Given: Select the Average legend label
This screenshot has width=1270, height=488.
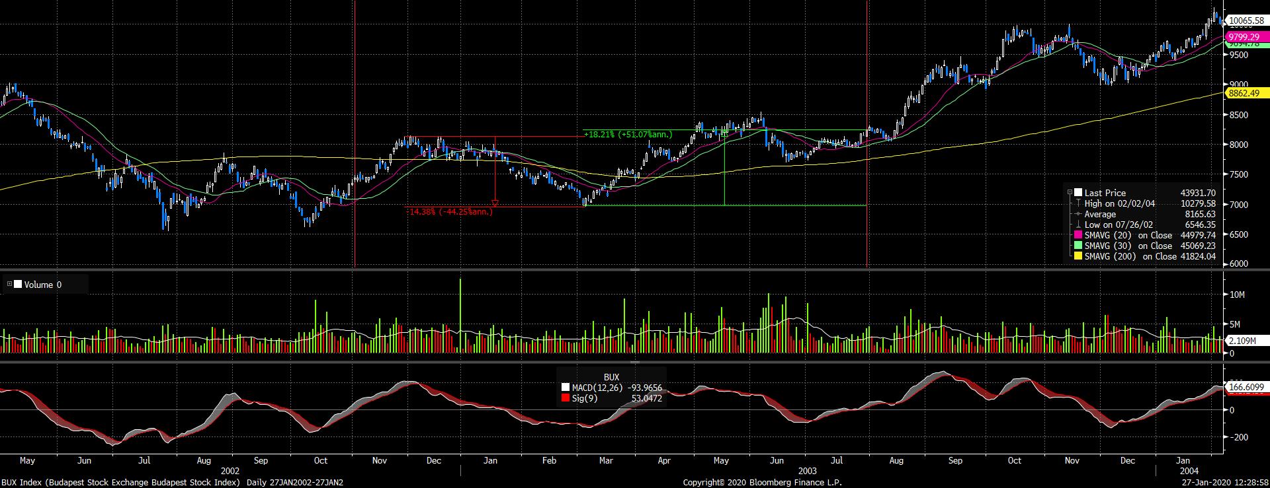Looking at the screenshot, I should [x=1100, y=214].
